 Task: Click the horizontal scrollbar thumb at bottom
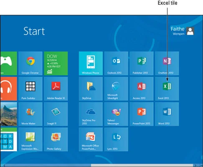(142, 165)
